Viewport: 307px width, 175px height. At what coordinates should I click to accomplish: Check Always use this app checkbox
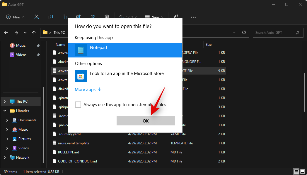78,105
